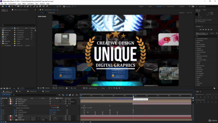Toggle visibility of Camera 1 layer
The image size is (218, 123).
1,116
